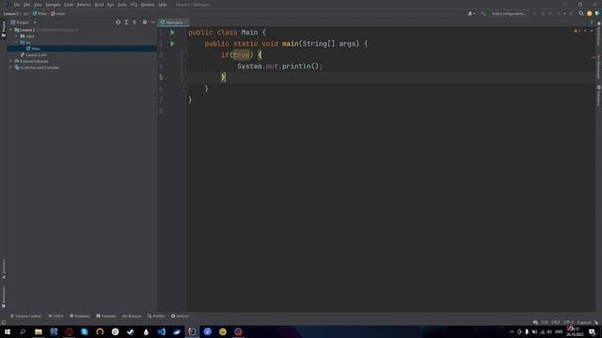Open the Help menu
The image size is (602, 338).
point(163,5)
